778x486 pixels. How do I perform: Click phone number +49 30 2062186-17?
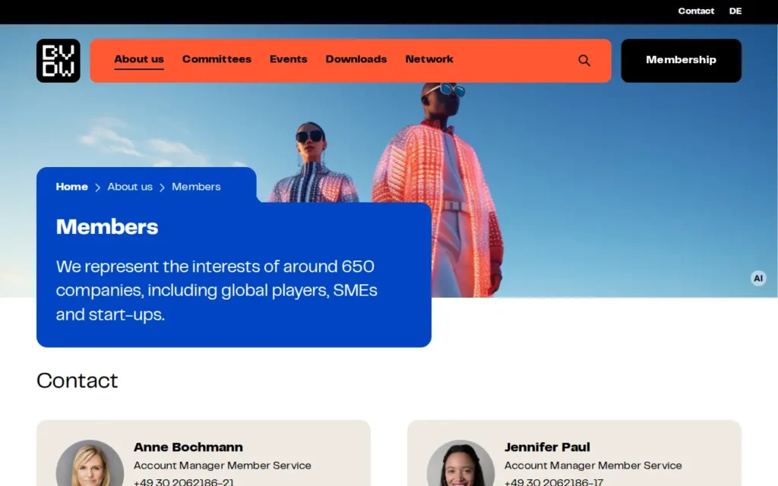coord(554,481)
